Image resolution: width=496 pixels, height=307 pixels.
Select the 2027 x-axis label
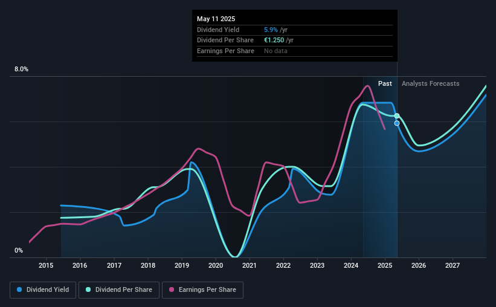(453, 265)
